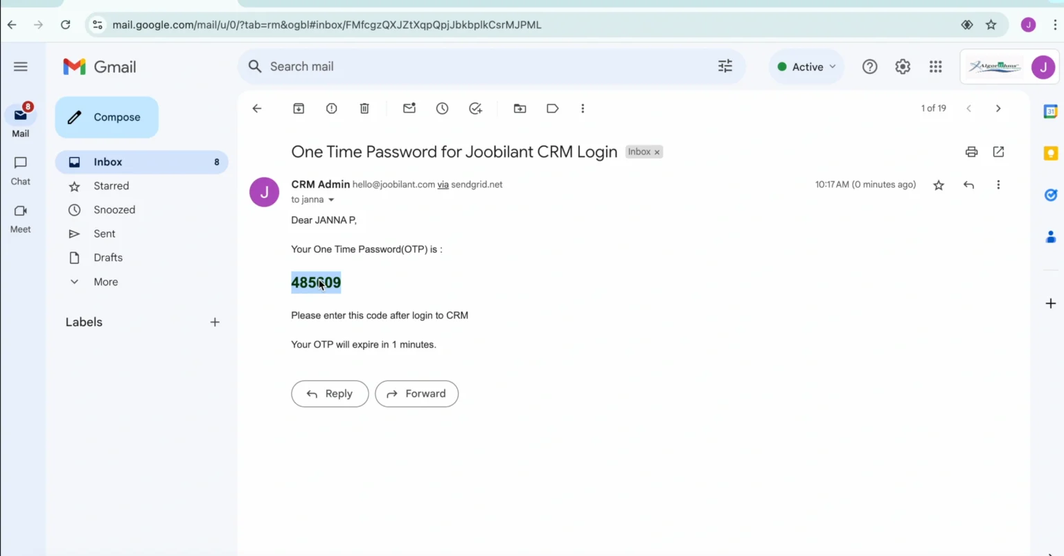The width and height of the screenshot is (1064, 556).
Task: Expand the More folders section
Action: click(x=105, y=282)
